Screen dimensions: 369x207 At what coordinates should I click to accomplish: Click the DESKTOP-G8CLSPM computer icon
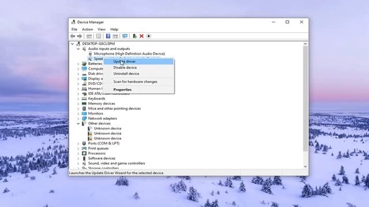[78, 44]
